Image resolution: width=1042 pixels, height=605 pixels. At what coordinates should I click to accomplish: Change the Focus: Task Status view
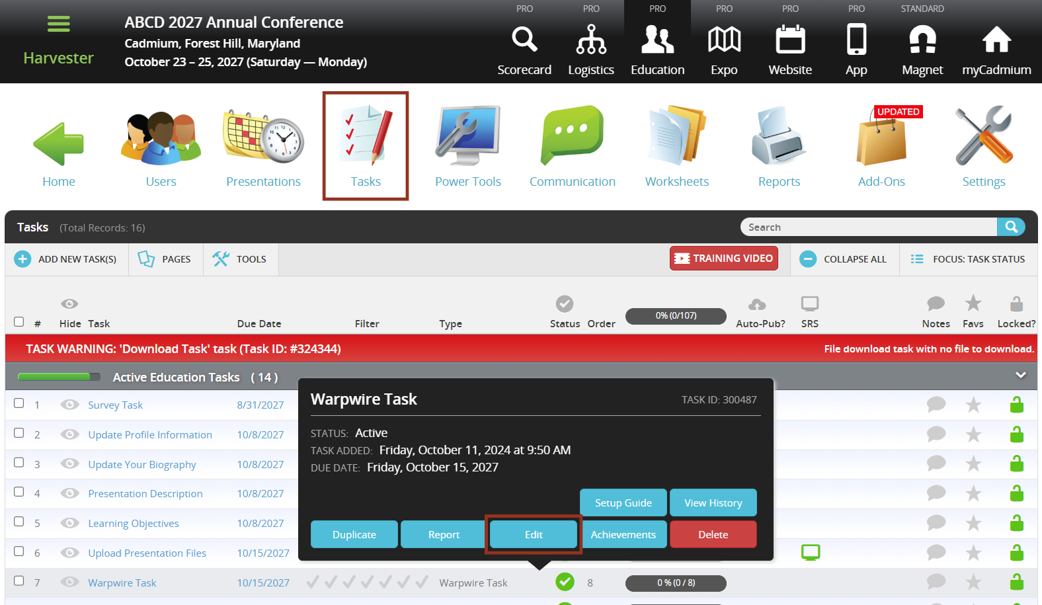click(968, 259)
